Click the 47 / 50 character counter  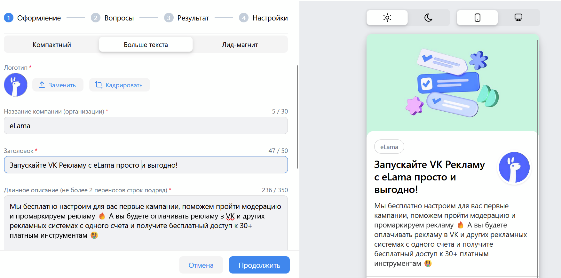tap(278, 151)
